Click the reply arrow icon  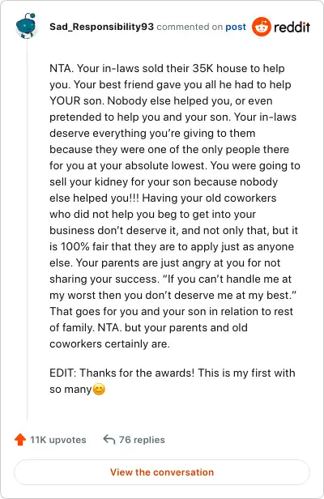pos(109,440)
